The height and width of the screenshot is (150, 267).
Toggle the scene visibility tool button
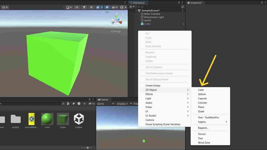pos(107,7)
